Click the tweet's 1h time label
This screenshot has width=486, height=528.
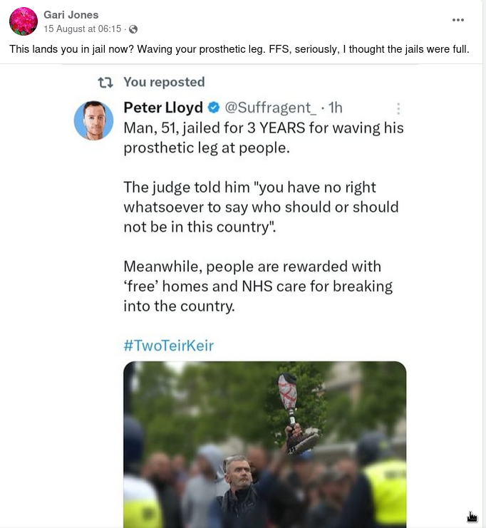point(334,108)
